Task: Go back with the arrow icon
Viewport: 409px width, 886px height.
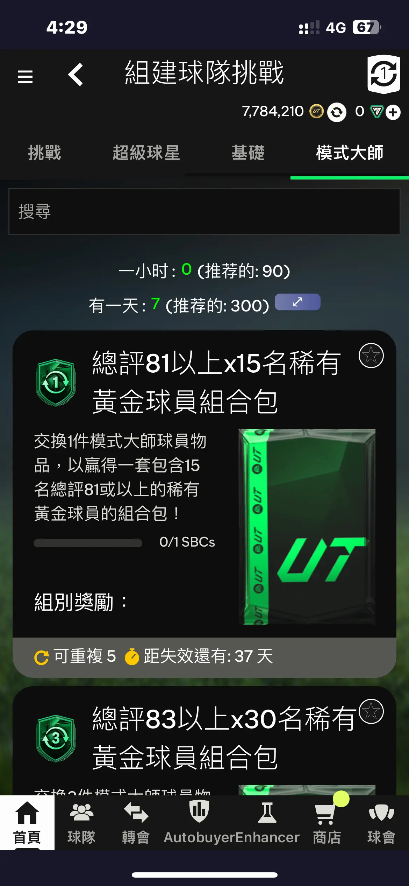Action: coord(76,75)
